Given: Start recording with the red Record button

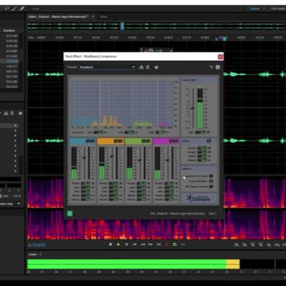Looking at the screenshot, I should pos(167,245).
